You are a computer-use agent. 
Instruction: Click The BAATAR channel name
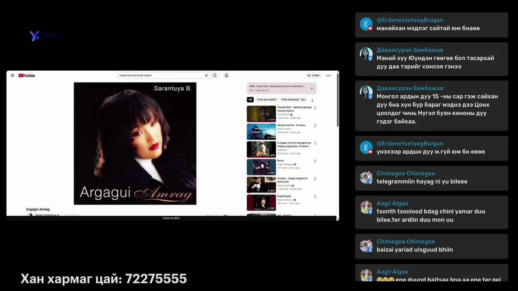[x=283, y=115]
